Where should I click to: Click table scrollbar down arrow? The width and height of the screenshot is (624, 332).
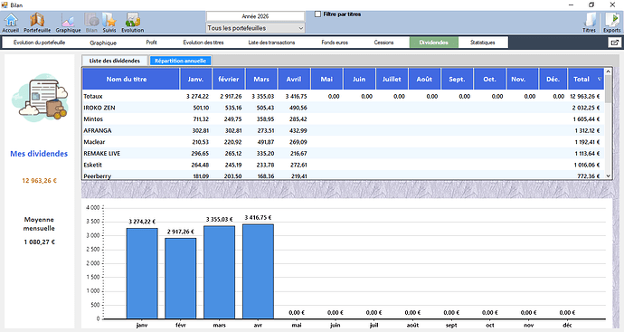point(608,175)
